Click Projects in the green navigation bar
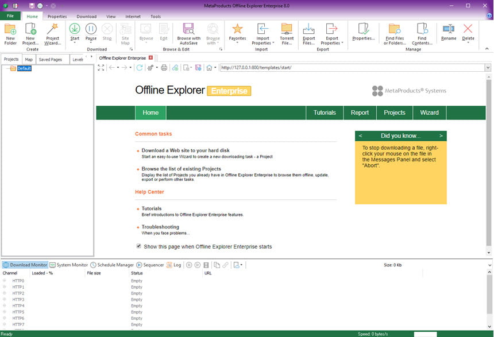This screenshot has width=494, height=337. click(x=395, y=113)
